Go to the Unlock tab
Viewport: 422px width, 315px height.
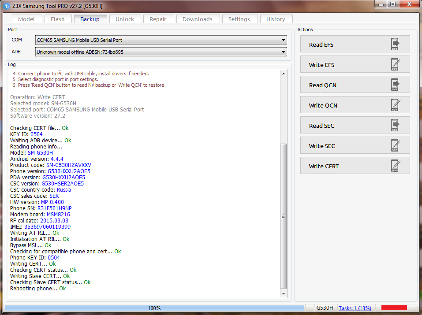click(x=125, y=19)
